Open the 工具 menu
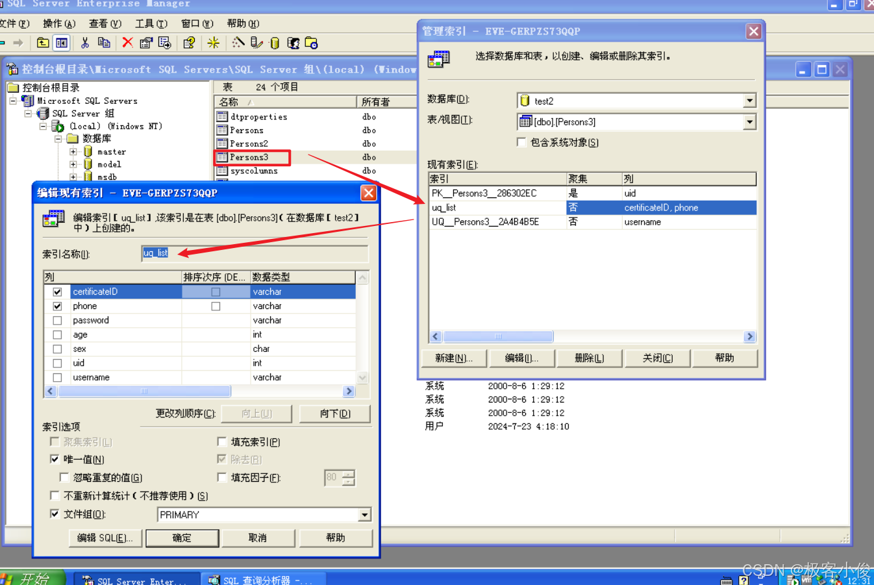This screenshot has width=874, height=585. (151, 24)
